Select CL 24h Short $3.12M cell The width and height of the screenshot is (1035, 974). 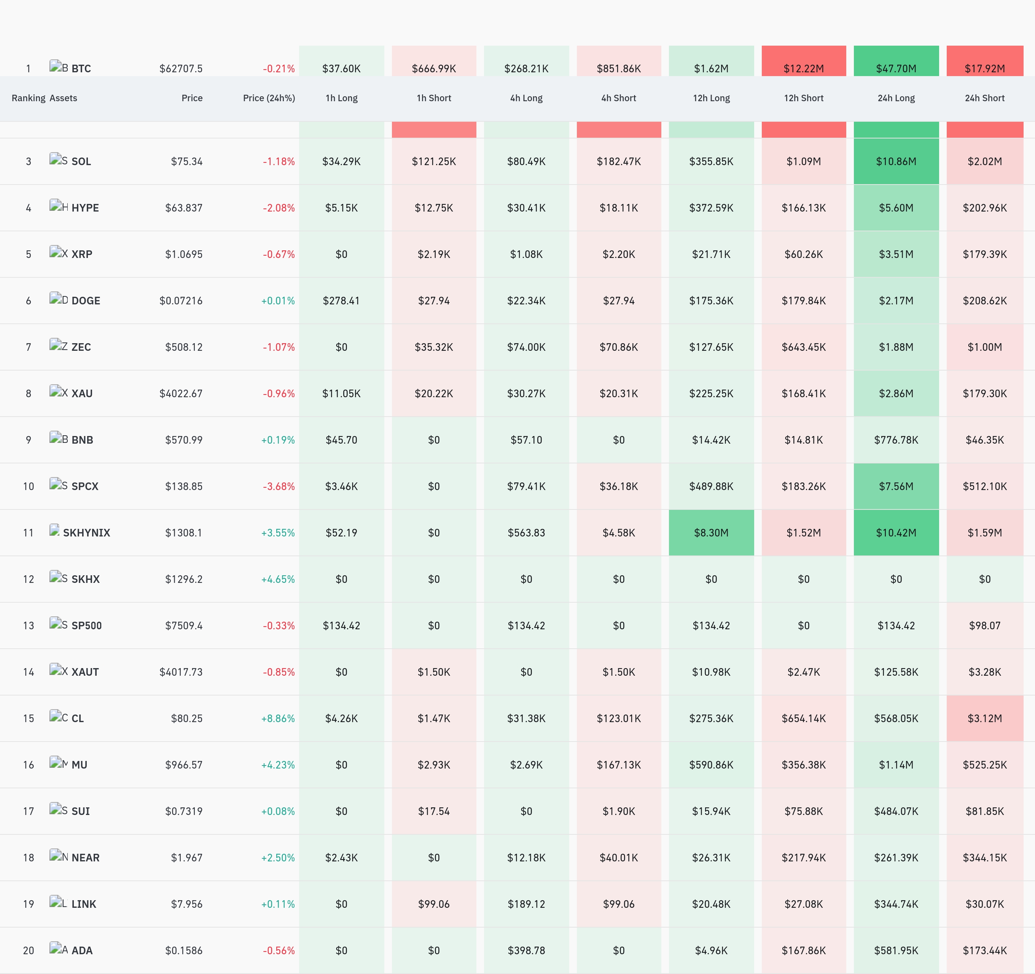pos(984,718)
